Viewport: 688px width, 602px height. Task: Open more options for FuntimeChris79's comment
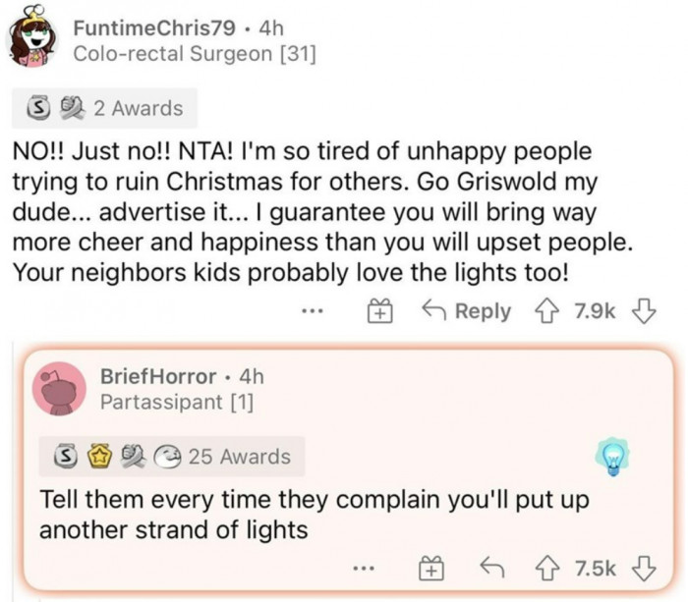point(313,312)
